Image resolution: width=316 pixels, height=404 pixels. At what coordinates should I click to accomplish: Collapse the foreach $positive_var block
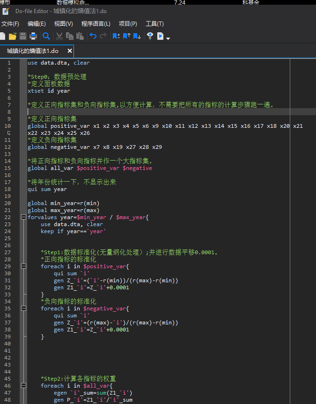[23, 266]
